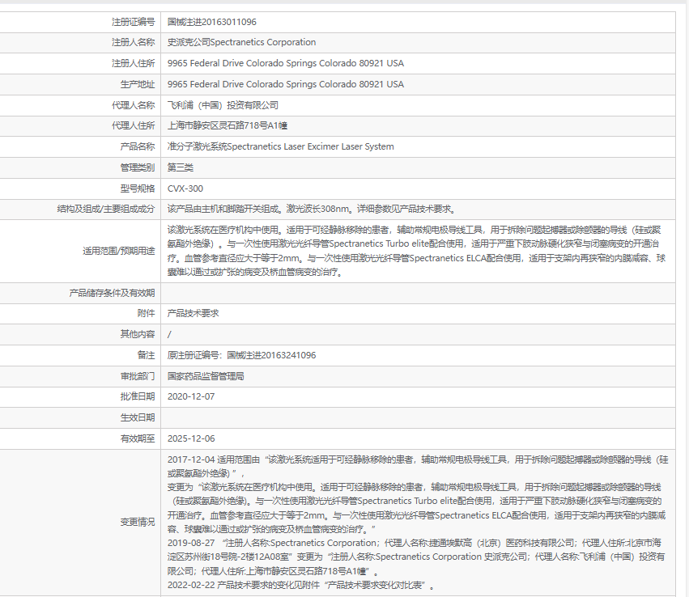689x597 pixels.
Task: Click the 管理类别 field label
Action: (x=138, y=167)
